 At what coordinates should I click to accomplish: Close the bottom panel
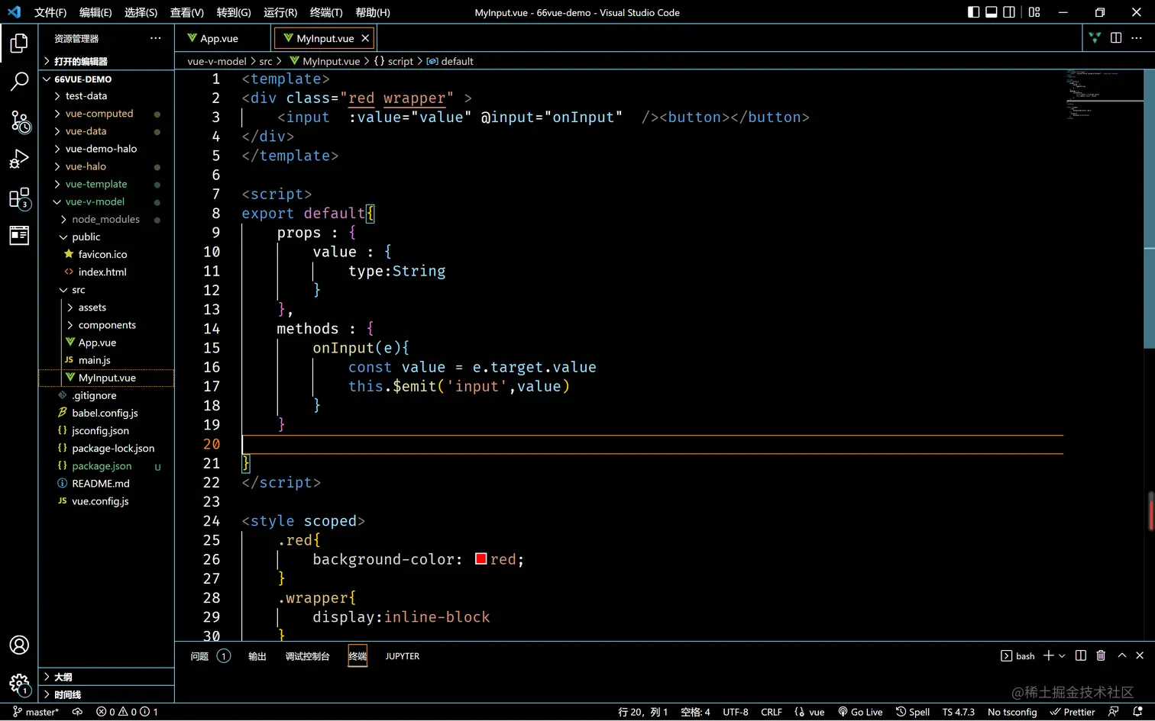click(x=1140, y=656)
